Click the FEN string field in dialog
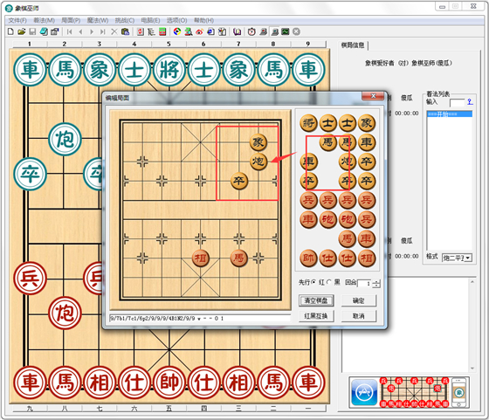This screenshot has height=420, width=489. click(x=200, y=319)
